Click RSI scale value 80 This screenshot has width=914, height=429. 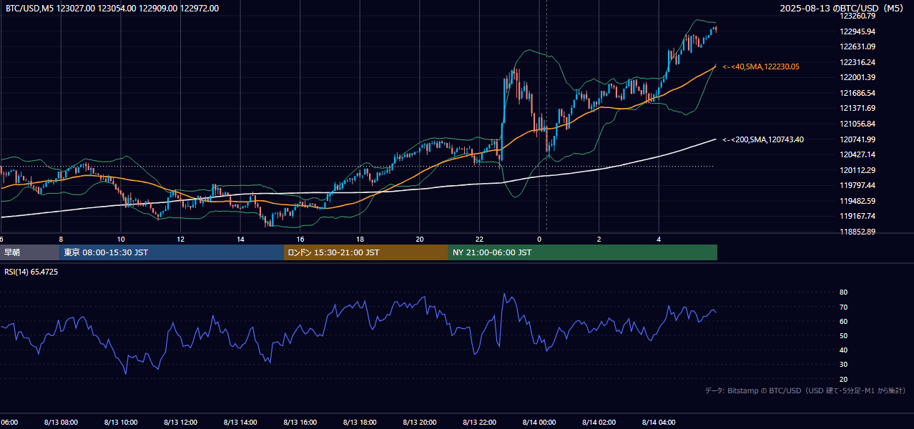[x=843, y=292]
